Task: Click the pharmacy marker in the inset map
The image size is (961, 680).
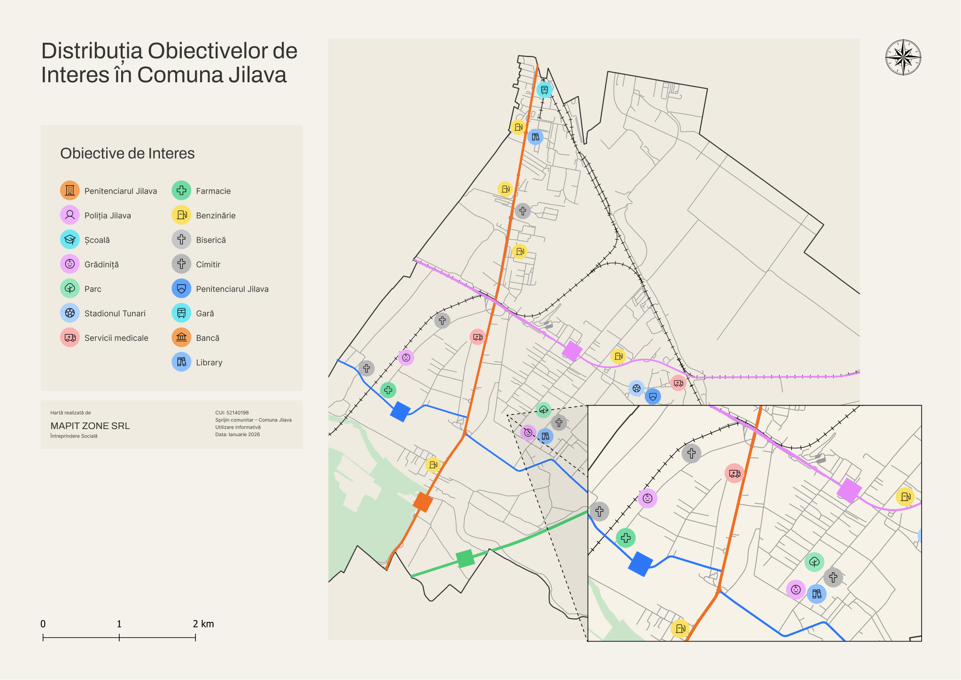Action: (626, 538)
